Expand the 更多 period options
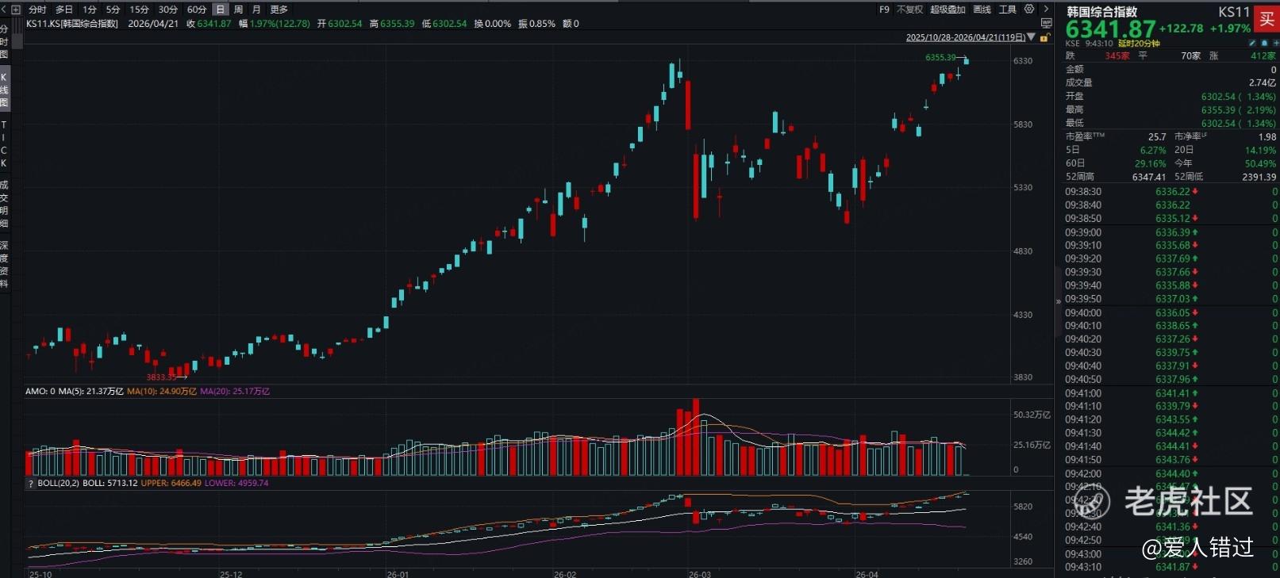This screenshot has height=578, width=1280. point(279,10)
